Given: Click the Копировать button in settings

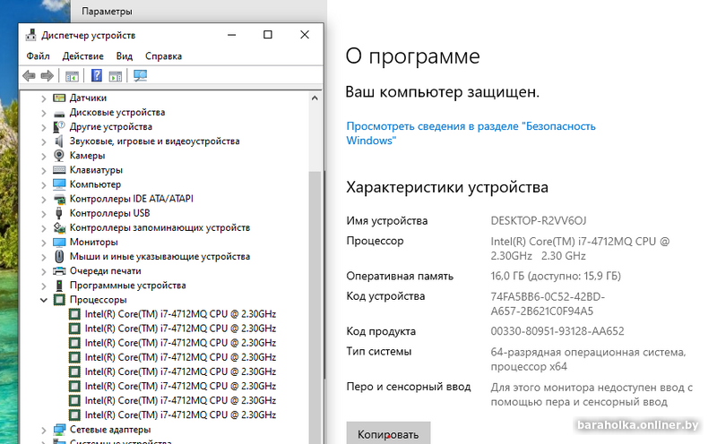Looking at the screenshot, I should [x=388, y=433].
